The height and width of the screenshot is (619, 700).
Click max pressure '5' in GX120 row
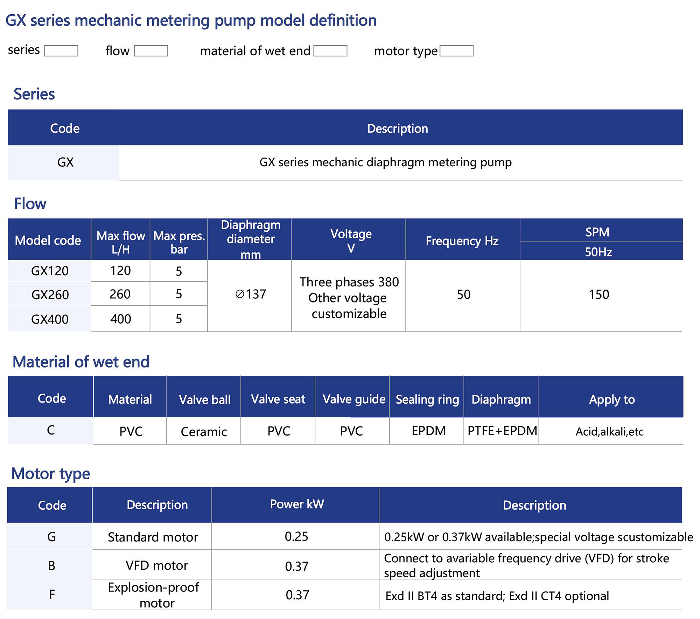(179, 271)
